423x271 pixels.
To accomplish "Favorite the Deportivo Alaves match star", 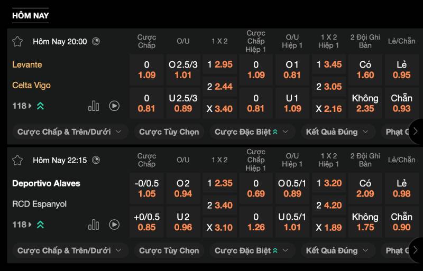I will (x=17, y=160).
